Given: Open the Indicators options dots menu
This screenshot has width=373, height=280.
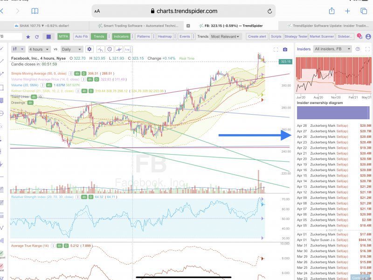Looking at the screenshot, I should [x=132, y=37].
